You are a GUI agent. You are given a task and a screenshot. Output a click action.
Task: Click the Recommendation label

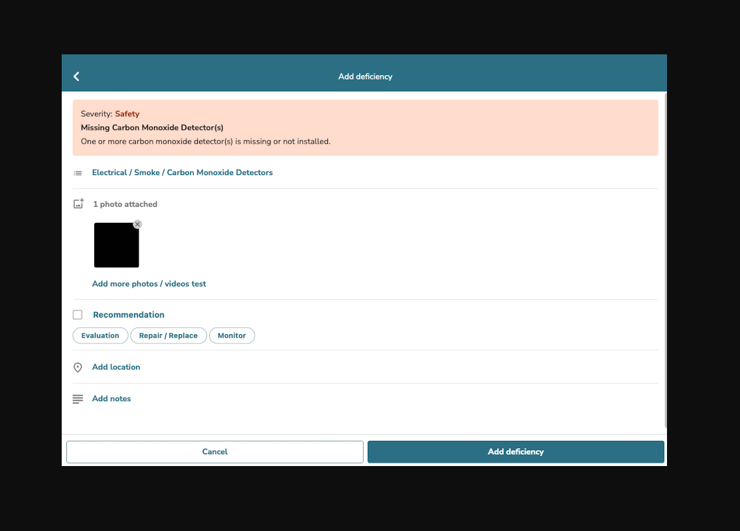[129, 314]
